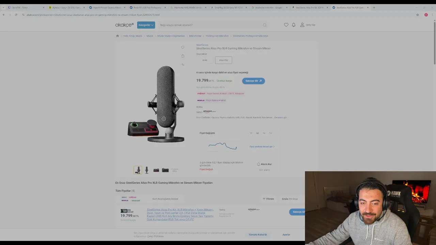Click the page vertical scrollbar

[x=434, y=43]
